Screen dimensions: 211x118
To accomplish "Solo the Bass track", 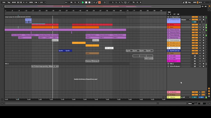I will (x=200, y=27).
